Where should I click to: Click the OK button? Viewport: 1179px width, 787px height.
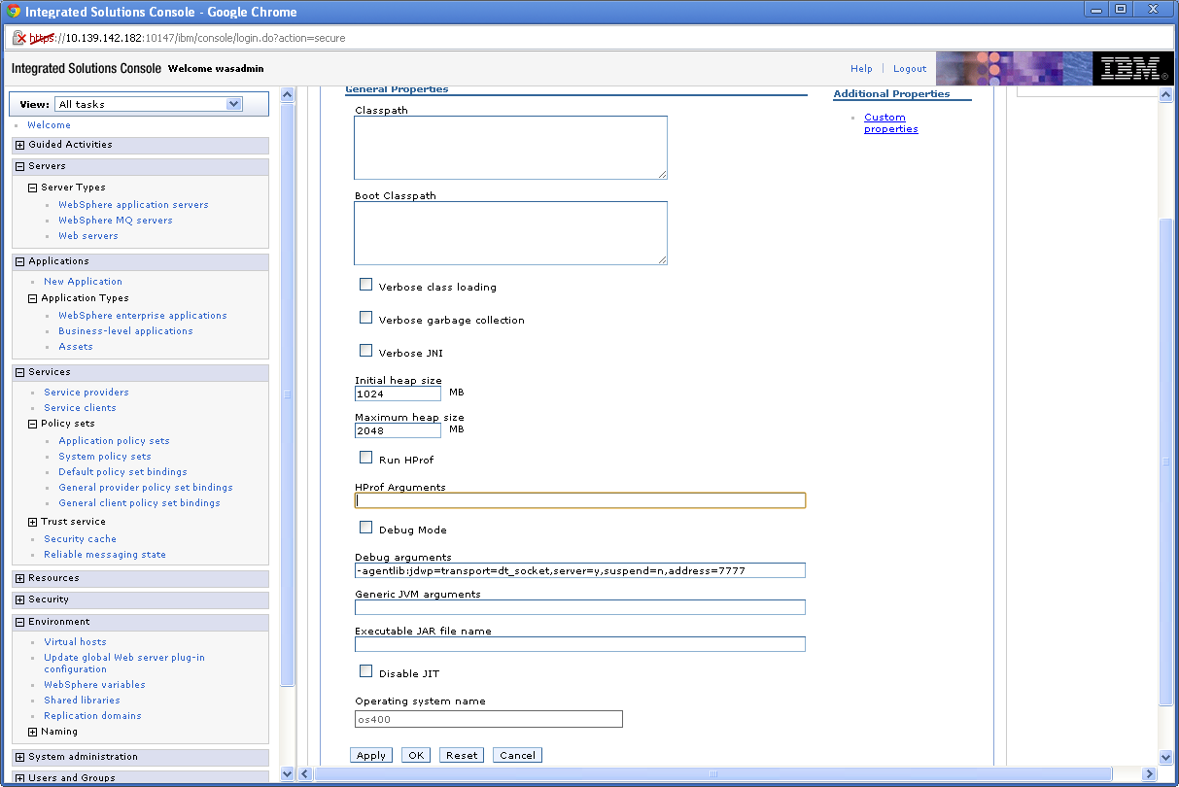pyautogui.click(x=416, y=755)
